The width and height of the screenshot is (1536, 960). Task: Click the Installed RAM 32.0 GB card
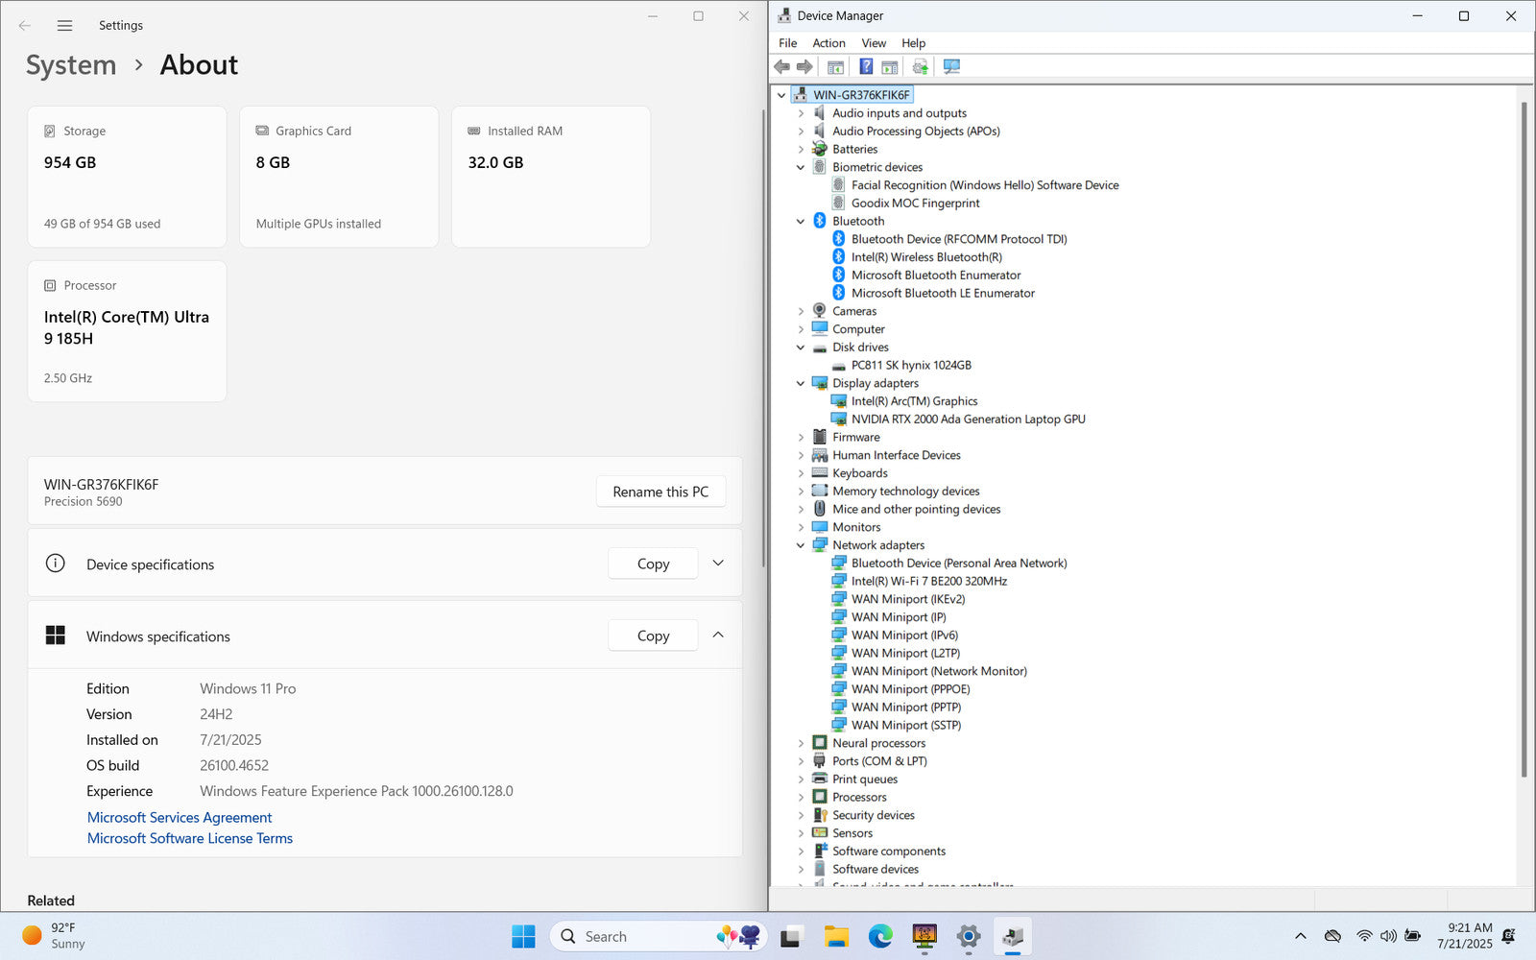point(551,177)
